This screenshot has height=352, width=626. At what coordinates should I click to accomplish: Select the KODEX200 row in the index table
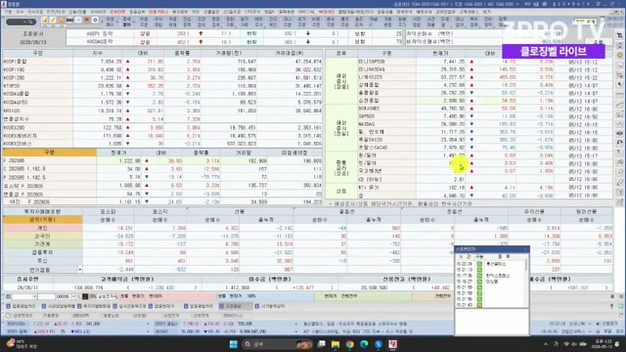click(x=162, y=127)
